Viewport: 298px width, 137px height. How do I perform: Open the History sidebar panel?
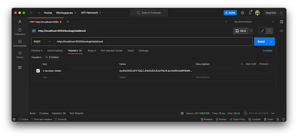coord(20,55)
